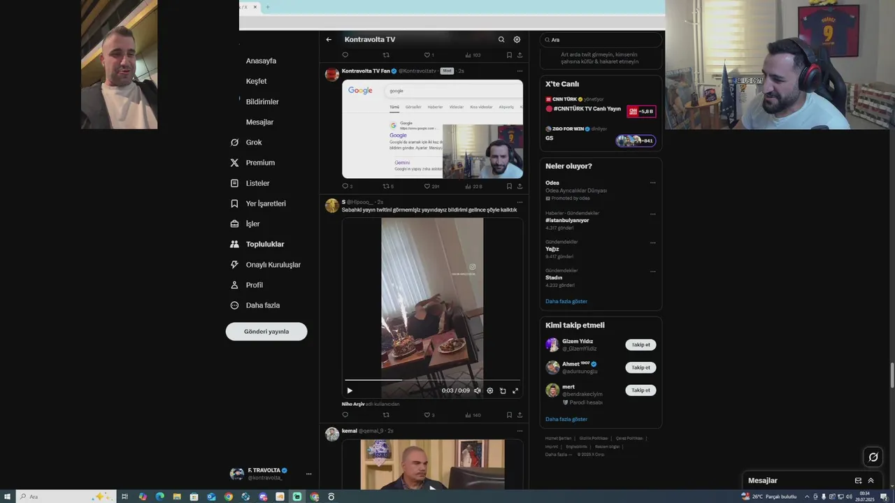Open options for the Odea promoted trend

click(652, 183)
